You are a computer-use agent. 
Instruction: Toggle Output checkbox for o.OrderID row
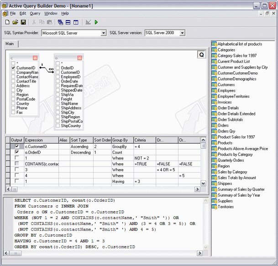tap(17, 152)
